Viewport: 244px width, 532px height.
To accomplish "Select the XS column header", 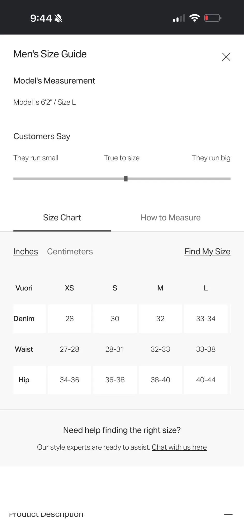I will 69,288.
